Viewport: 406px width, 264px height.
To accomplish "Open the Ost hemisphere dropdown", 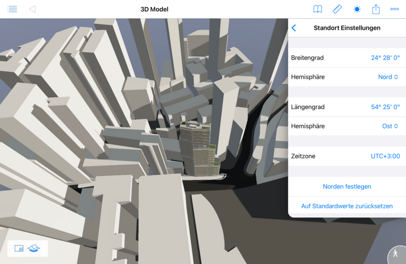I will (390, 126).
